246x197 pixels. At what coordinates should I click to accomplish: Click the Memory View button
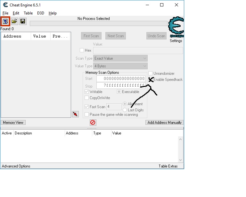(13, 123)
